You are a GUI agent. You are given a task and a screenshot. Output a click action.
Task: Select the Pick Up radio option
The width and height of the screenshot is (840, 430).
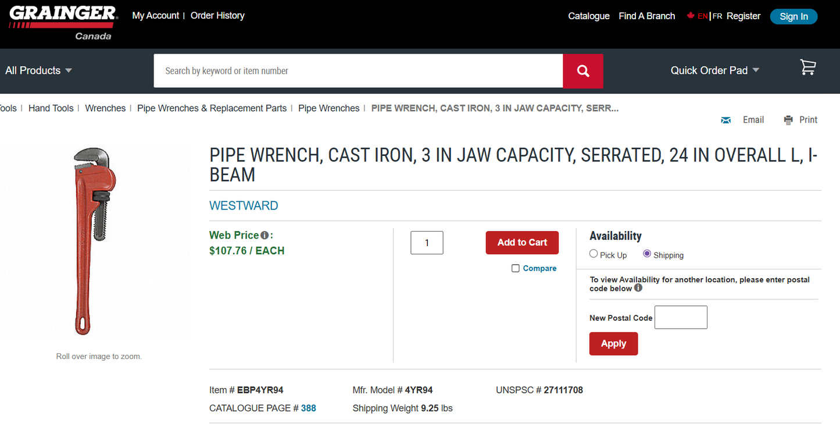click(594, 254)
